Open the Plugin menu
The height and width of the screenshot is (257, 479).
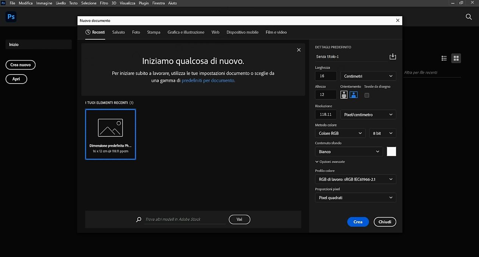pos(144,3)
